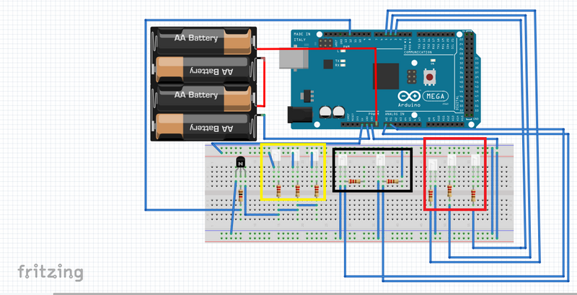Select the rightmost LED in the red box
Image resolution: width=577 pixels, height=295 pixels.
475,162
